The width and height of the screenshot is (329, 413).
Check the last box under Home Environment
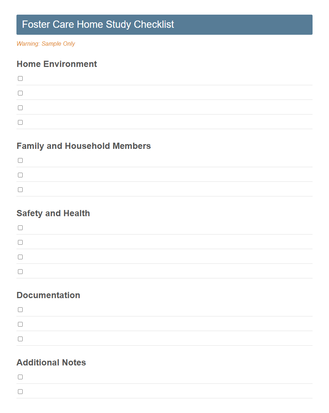[20, 122]
